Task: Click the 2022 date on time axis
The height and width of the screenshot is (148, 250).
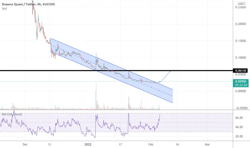Action: click(x=88, y=145)
